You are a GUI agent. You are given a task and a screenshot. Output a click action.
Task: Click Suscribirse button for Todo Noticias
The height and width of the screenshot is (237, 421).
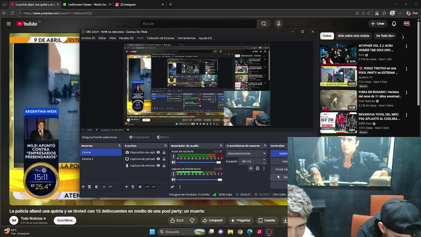pos(65,221)
